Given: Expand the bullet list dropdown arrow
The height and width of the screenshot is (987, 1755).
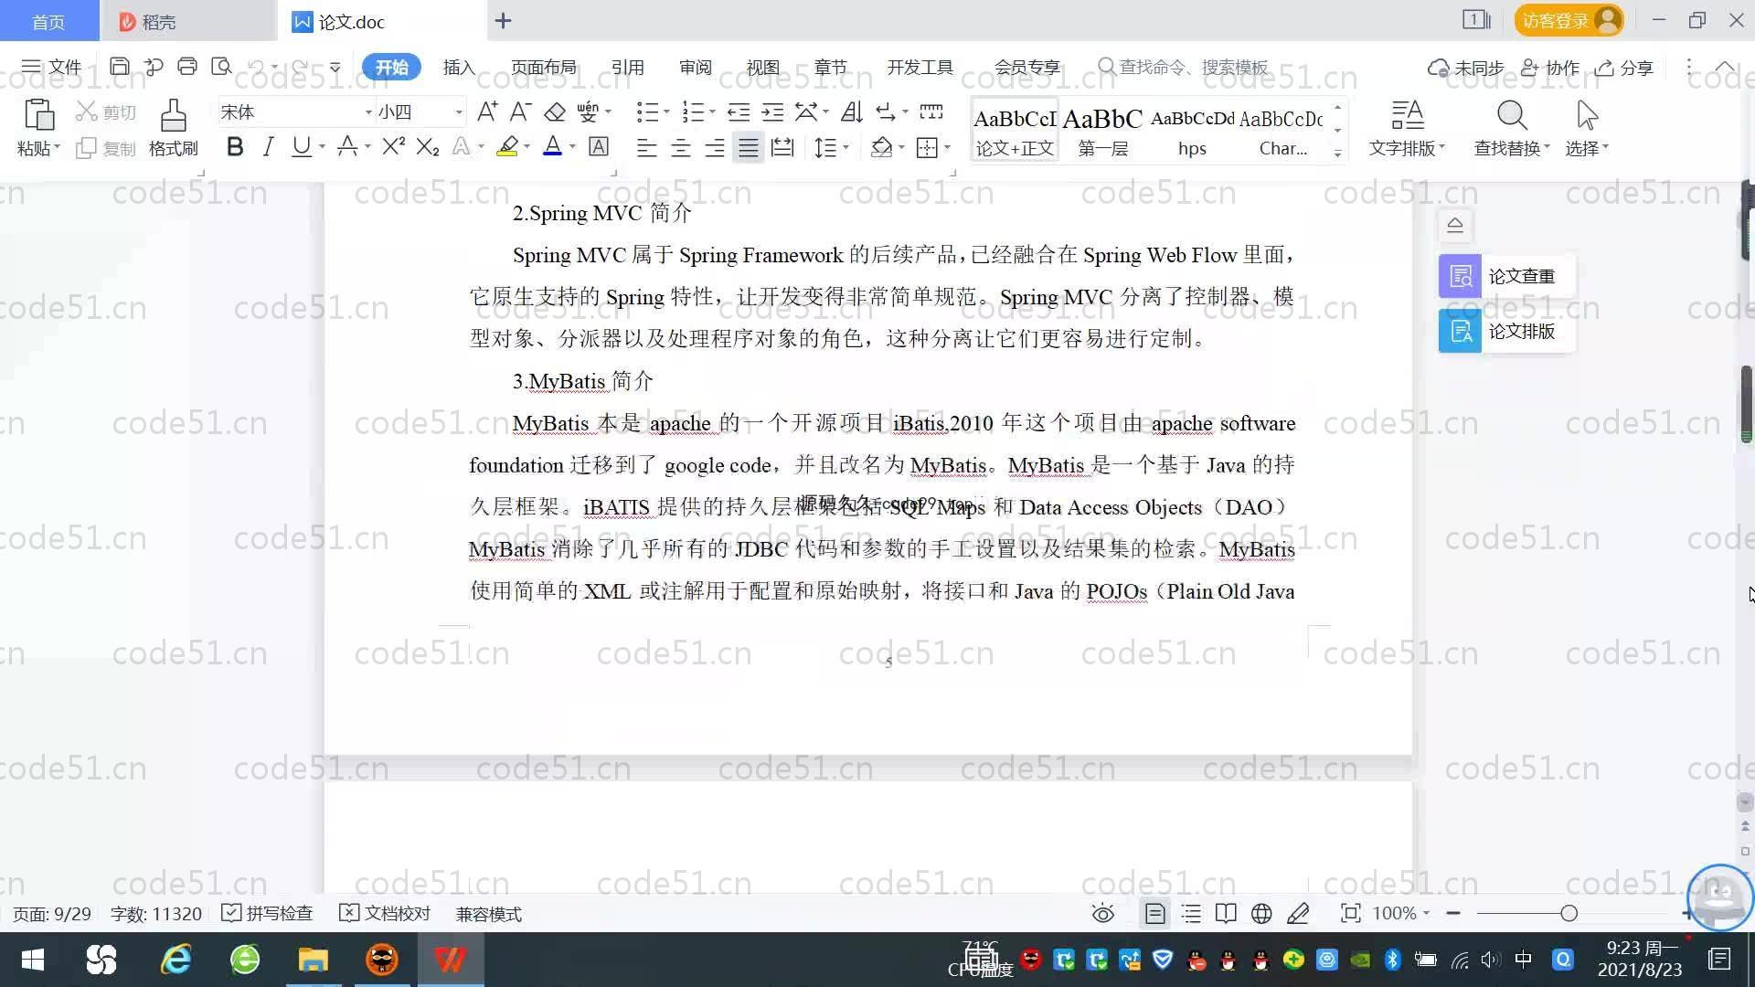Looking at the screenshot, I should [x=666, y=112].
